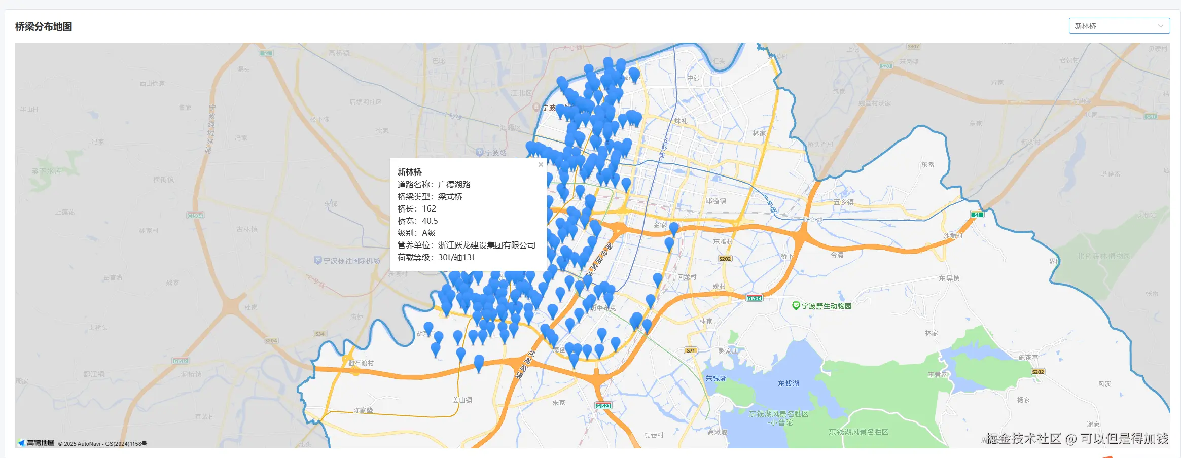Click the 宁波站 railway station icon

click(x=479, y=152)
